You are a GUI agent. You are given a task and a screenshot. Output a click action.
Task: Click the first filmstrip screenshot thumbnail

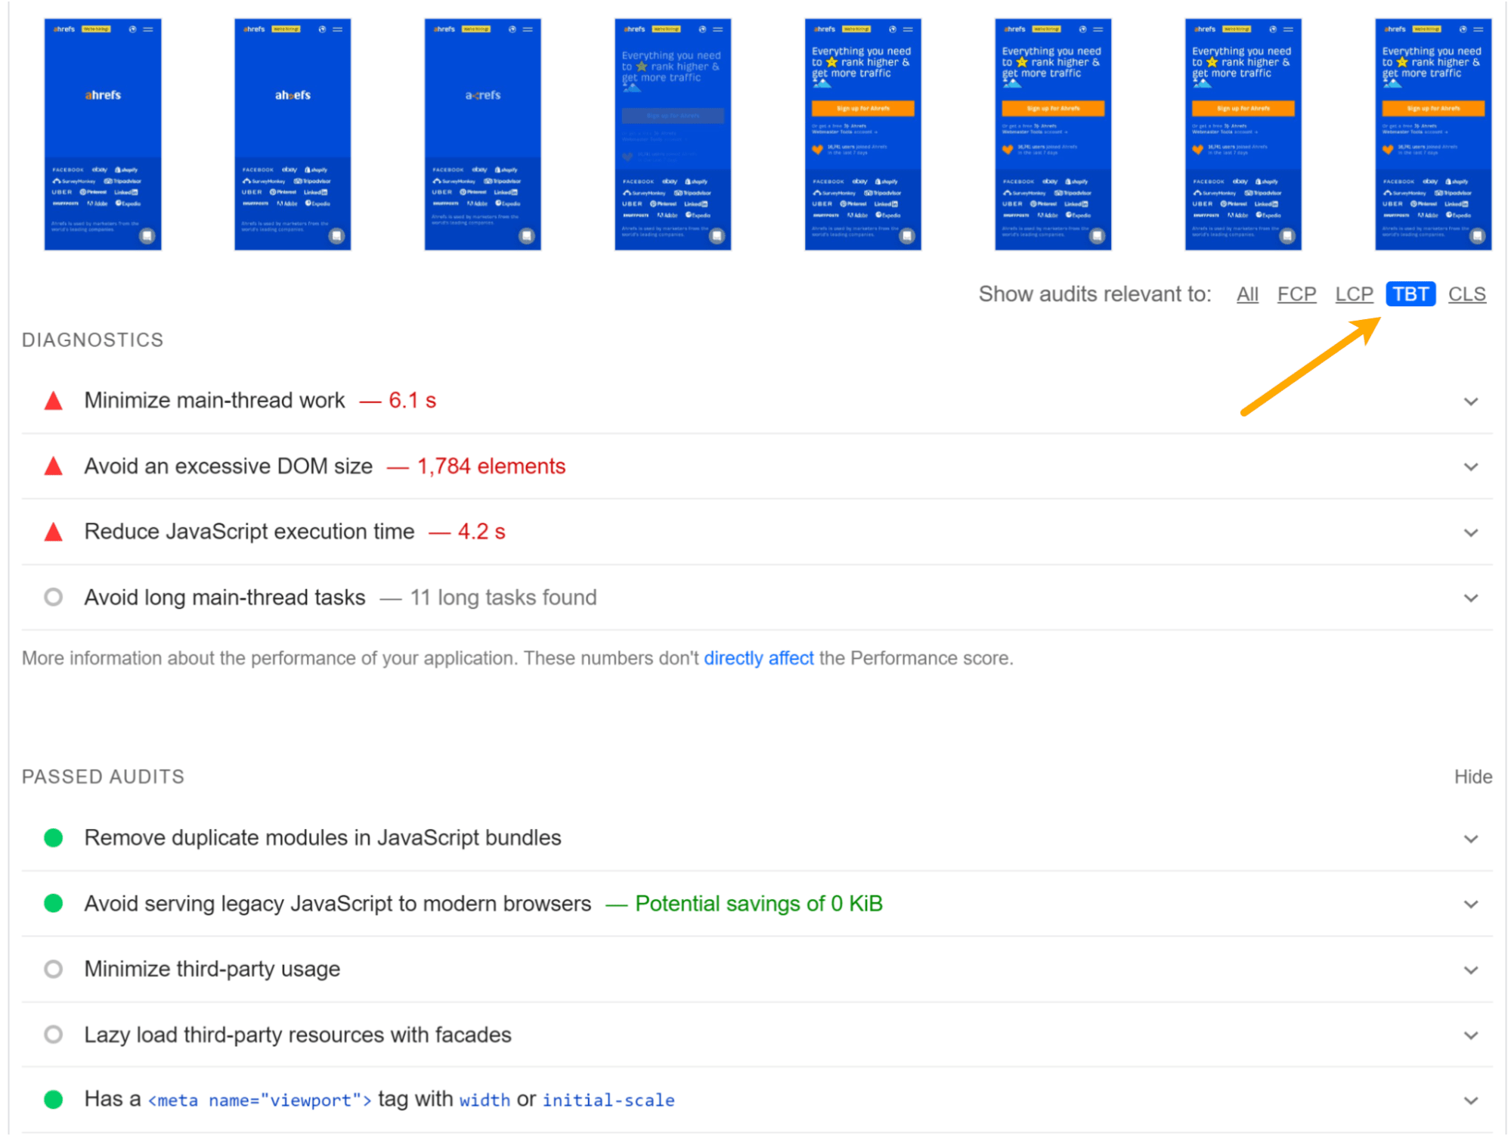coord(102,134)
